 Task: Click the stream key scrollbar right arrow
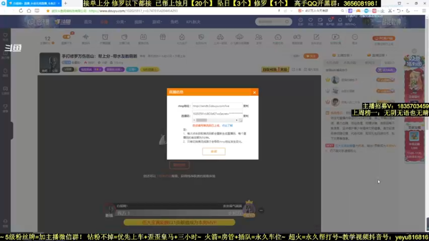tap(236, 120)
